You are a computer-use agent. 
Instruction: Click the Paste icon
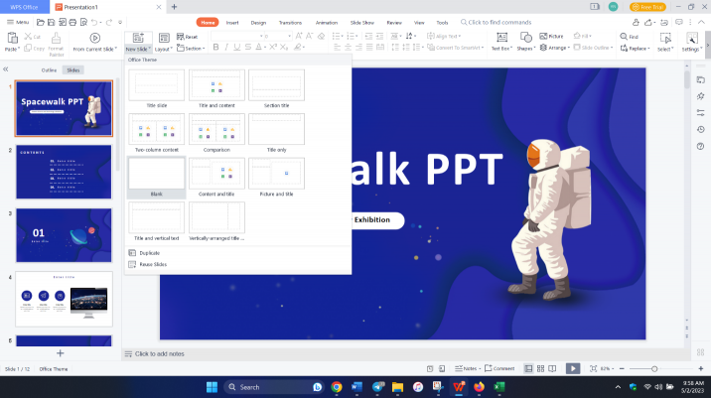[x=12, y=38]
